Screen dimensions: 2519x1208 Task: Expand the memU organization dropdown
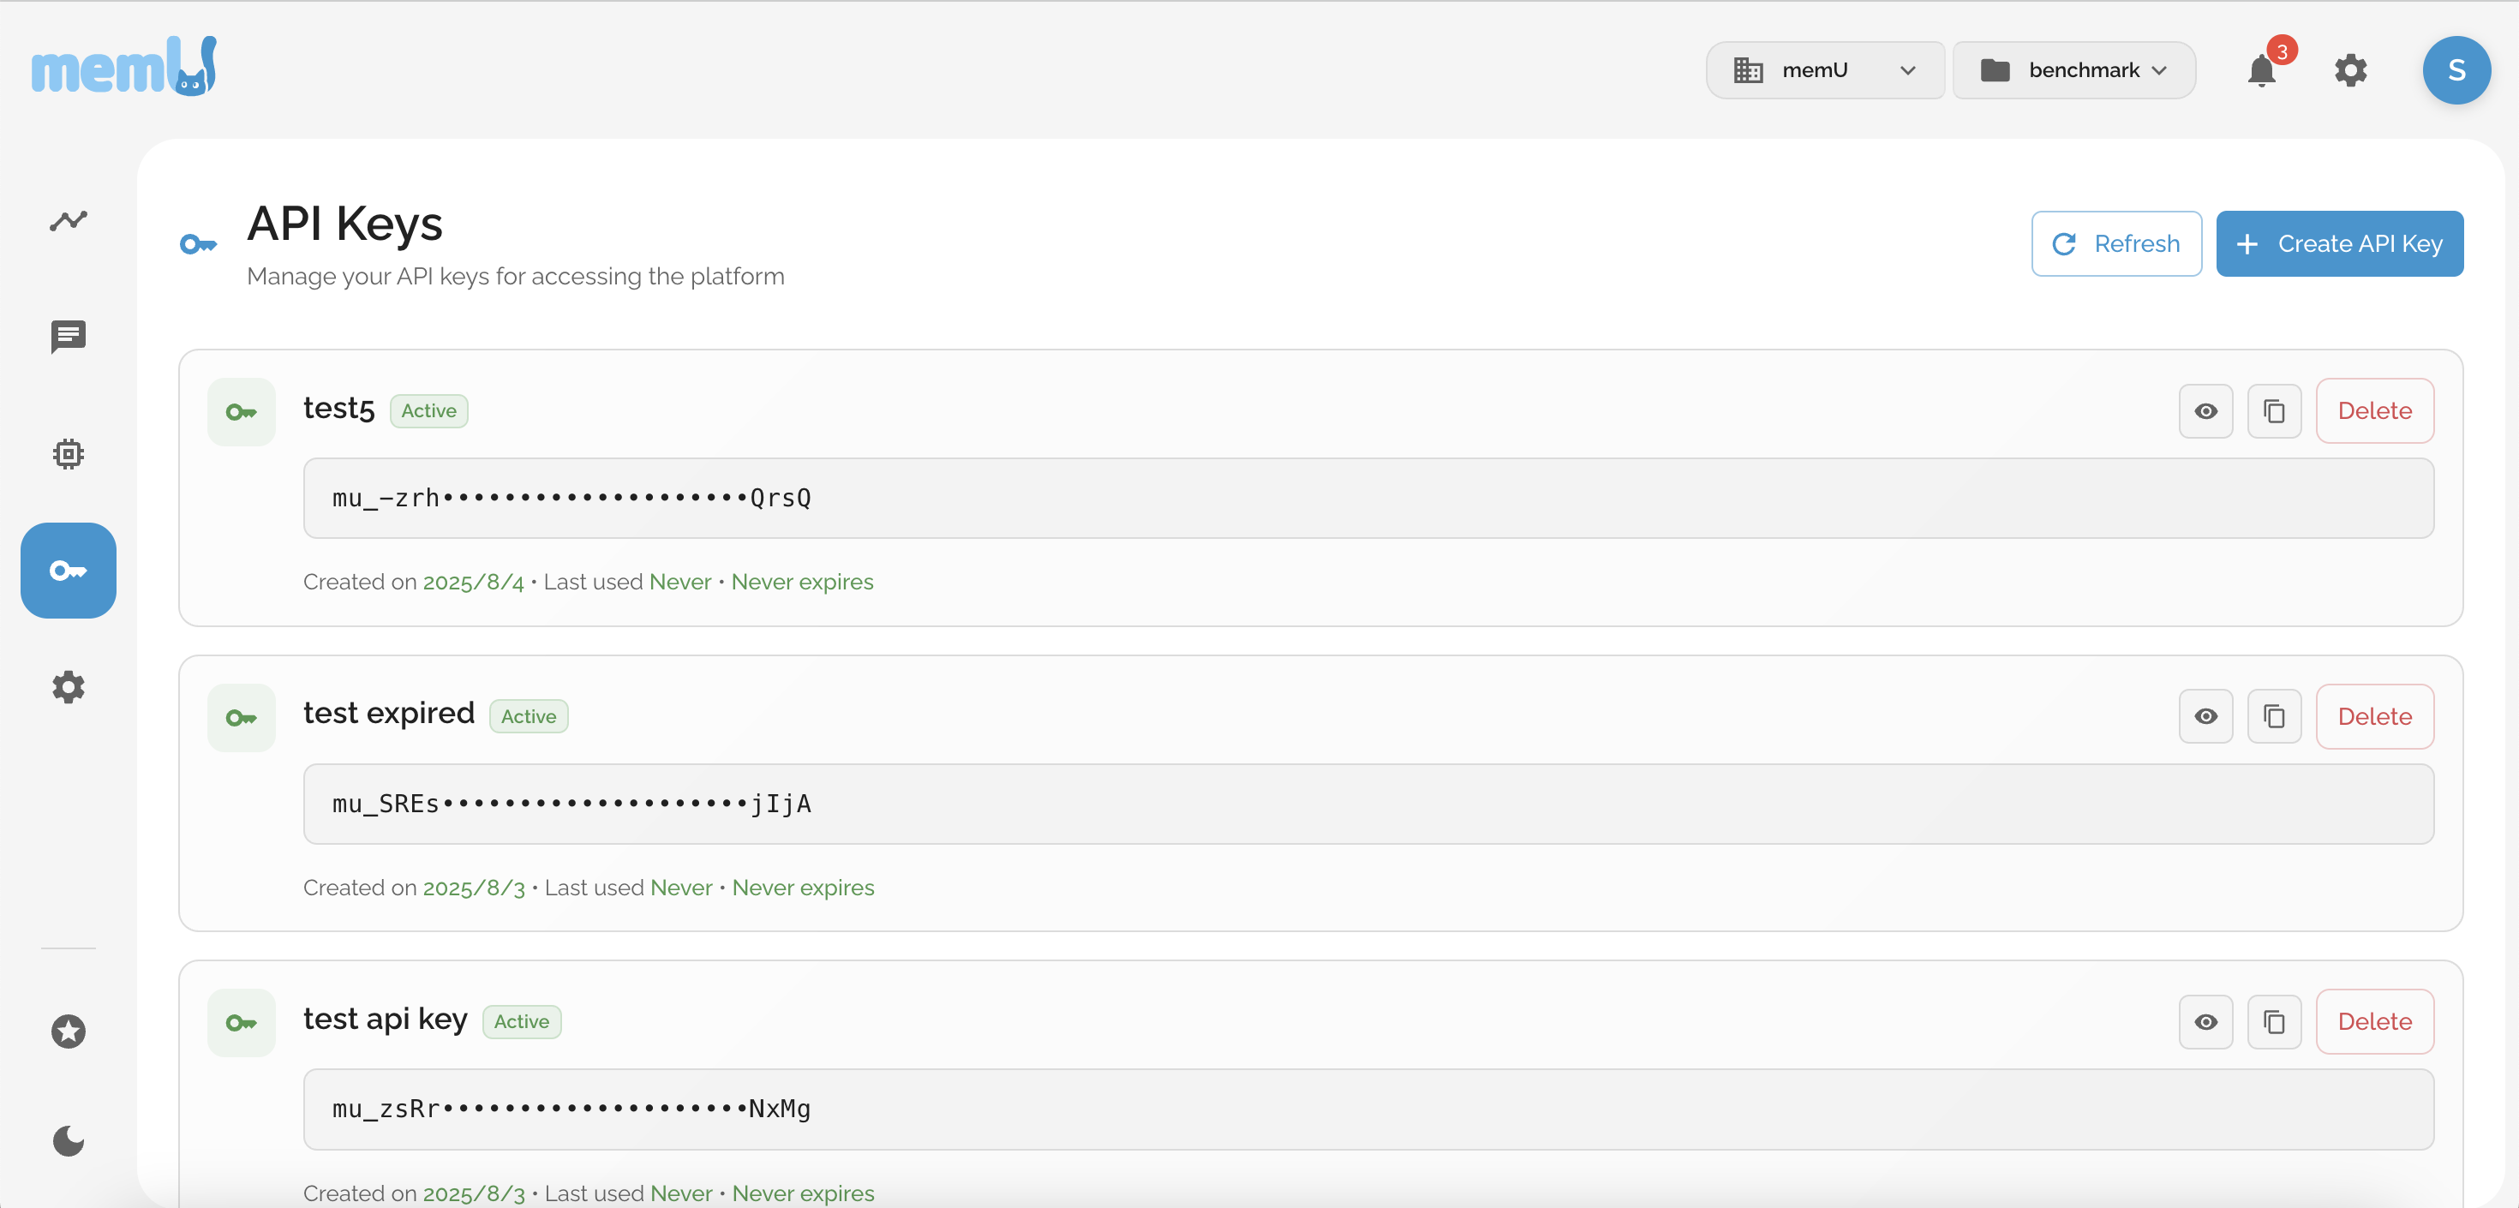1824,70
